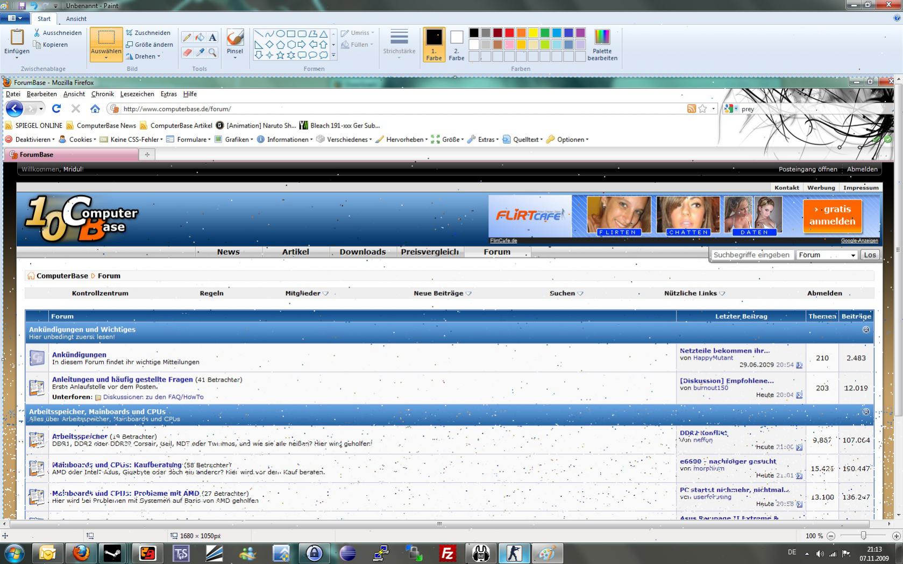Image resolution: width=903 pixels, height=564 pixels.
Task: Switch to the Start ribbon tab
Action: [x=44, y=19]
